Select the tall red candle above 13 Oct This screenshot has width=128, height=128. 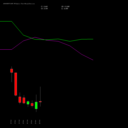[x=16, y=84]
